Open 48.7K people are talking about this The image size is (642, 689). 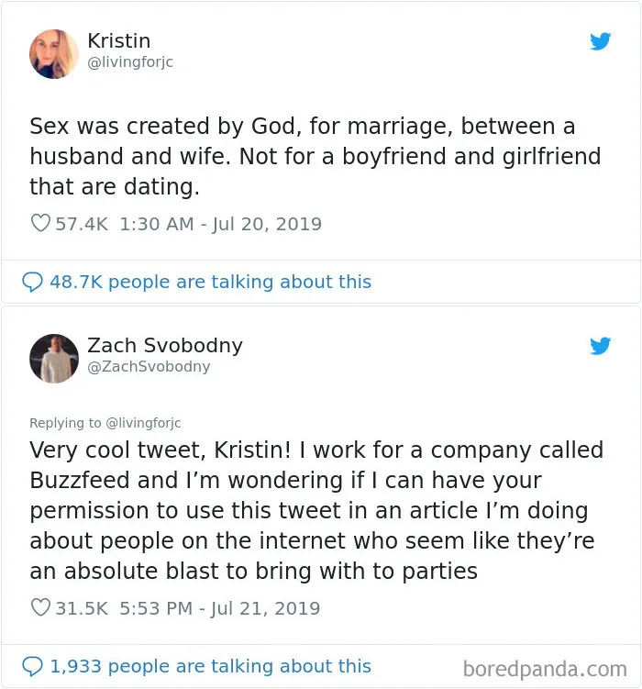(211, 282)
